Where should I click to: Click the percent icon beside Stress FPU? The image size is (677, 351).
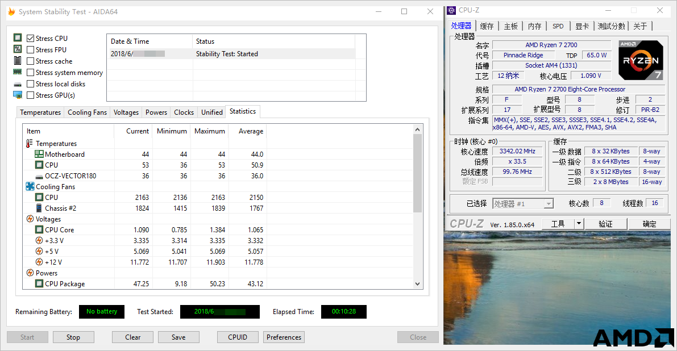17,49
